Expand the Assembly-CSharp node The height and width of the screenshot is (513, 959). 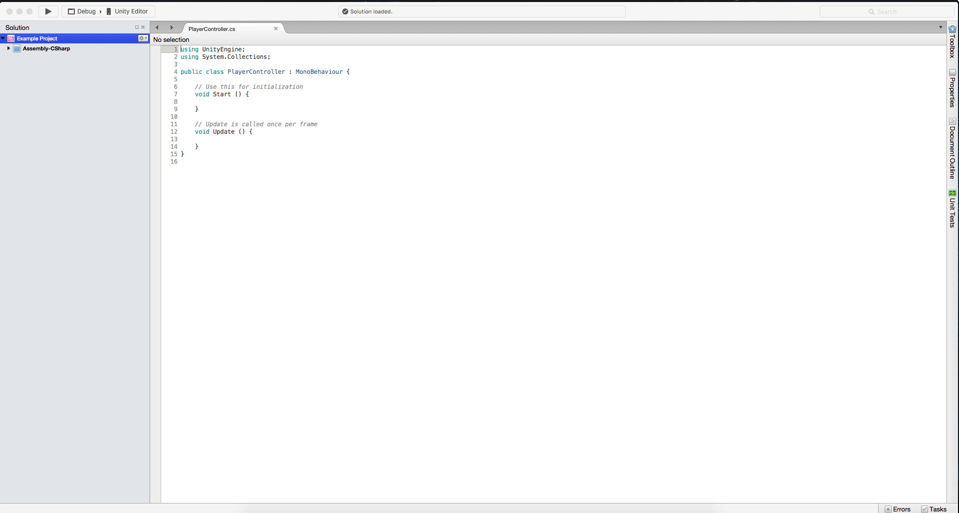pyautogui.click(x=8, y=48)
